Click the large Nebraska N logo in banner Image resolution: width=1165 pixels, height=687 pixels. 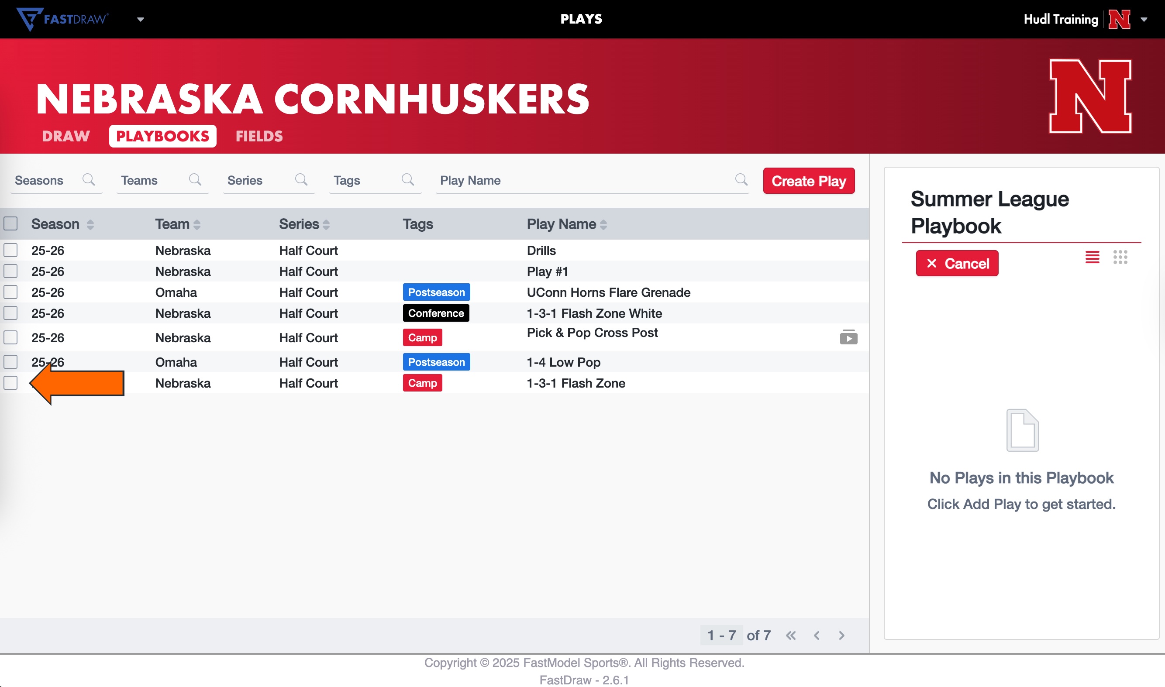(1090, 96)
